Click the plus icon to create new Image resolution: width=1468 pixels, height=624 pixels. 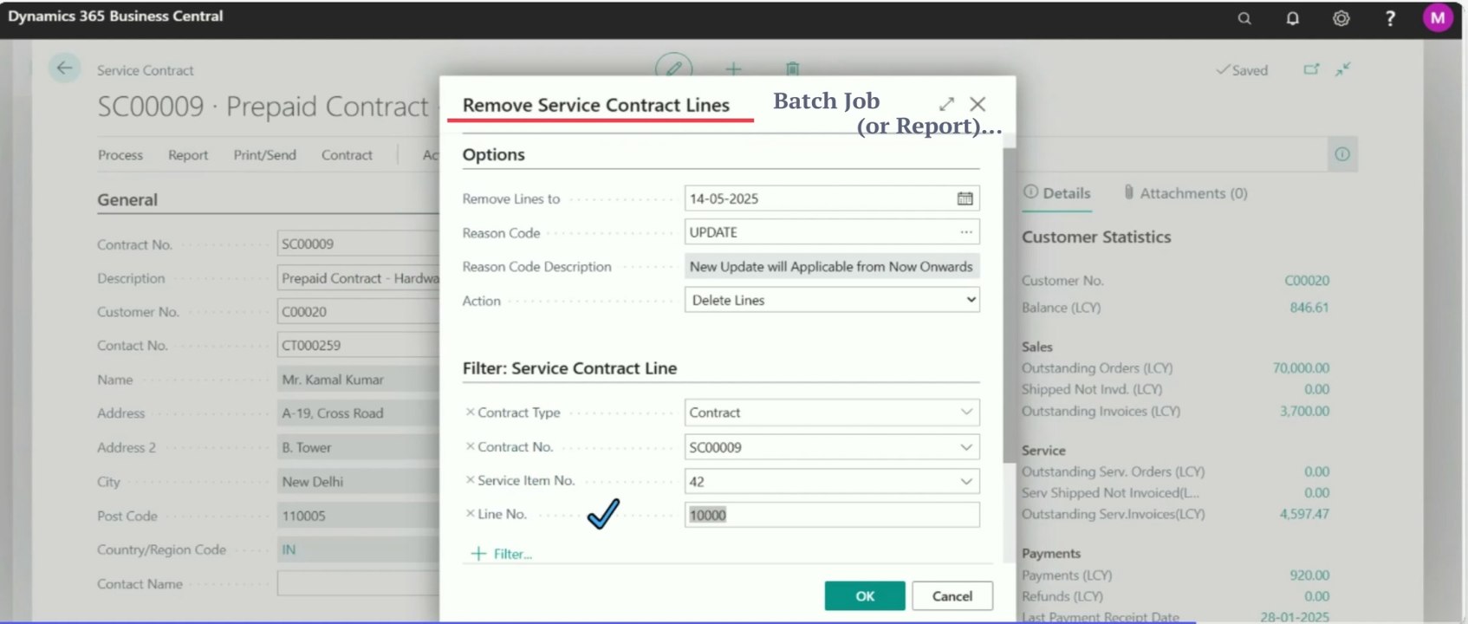click(733, 68)
